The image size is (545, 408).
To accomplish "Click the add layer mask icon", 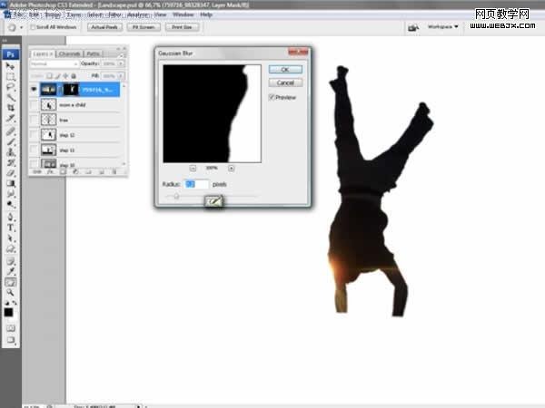I will [63, 171].
